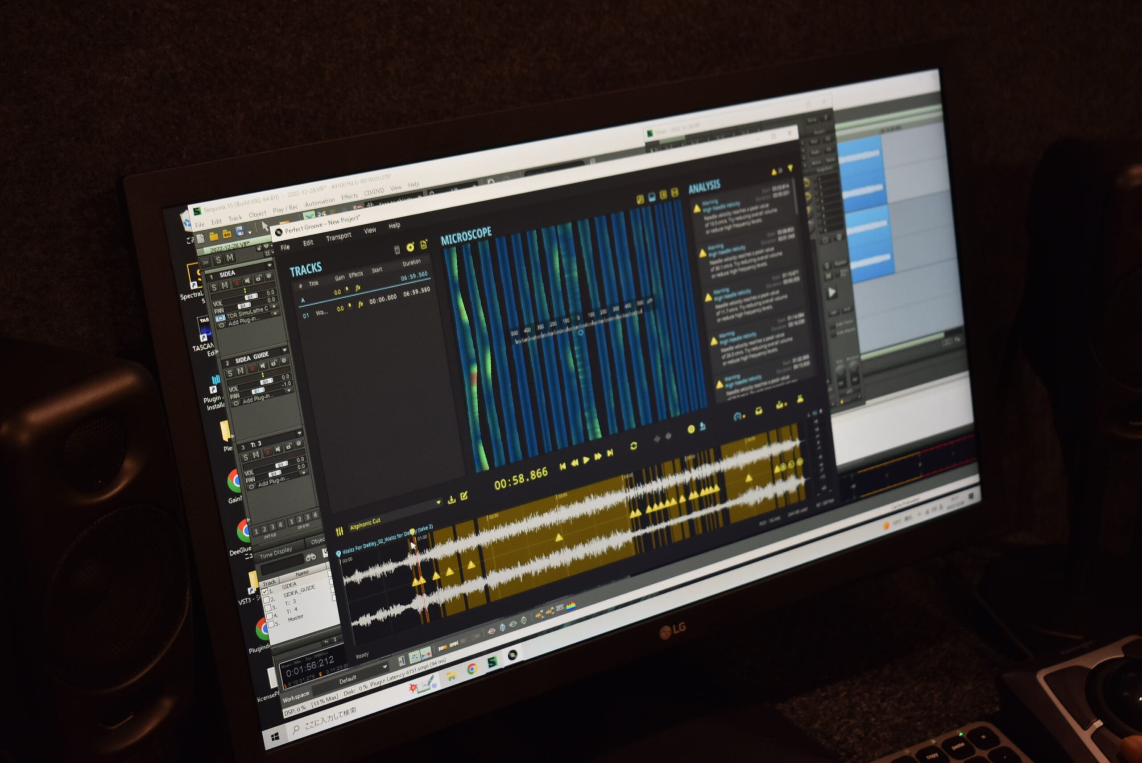Adjust the SIDEA GUIDE track pan slider
This screenshot has width=1142, height=763.
(258, 391)
